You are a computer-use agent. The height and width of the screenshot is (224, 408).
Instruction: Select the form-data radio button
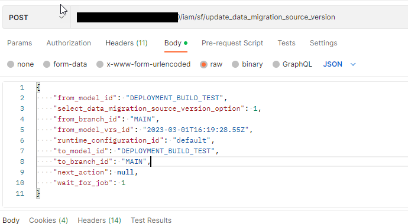click(47, 64)
